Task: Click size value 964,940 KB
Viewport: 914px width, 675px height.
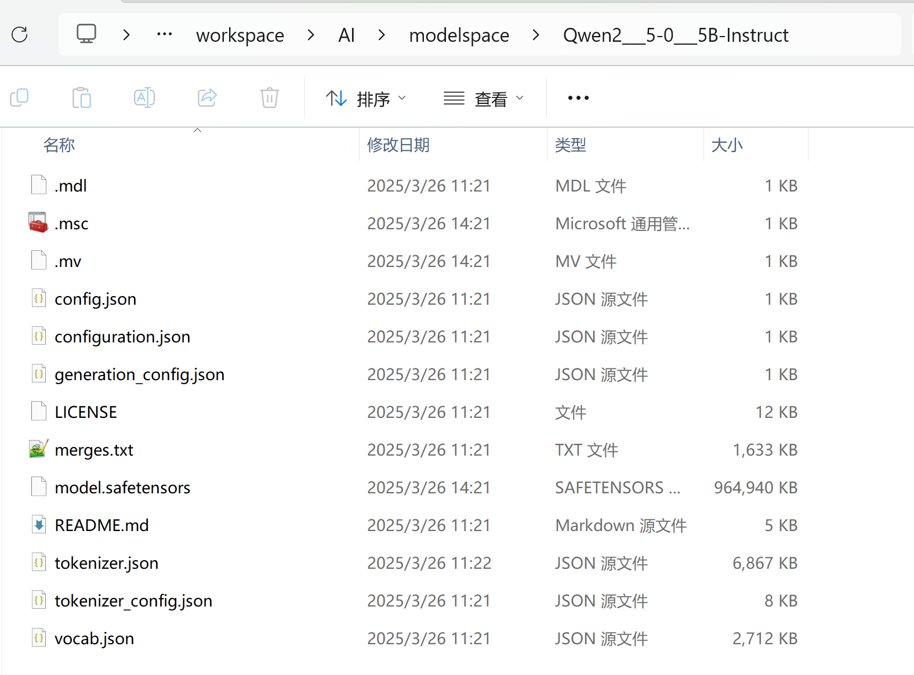Action: [756, 488]
